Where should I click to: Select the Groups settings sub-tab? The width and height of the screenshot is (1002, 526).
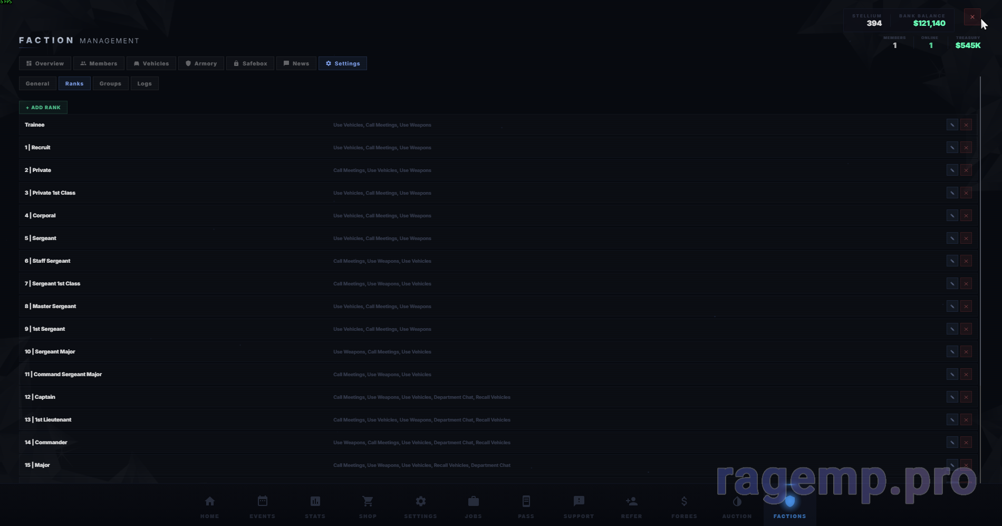(110, 83)
